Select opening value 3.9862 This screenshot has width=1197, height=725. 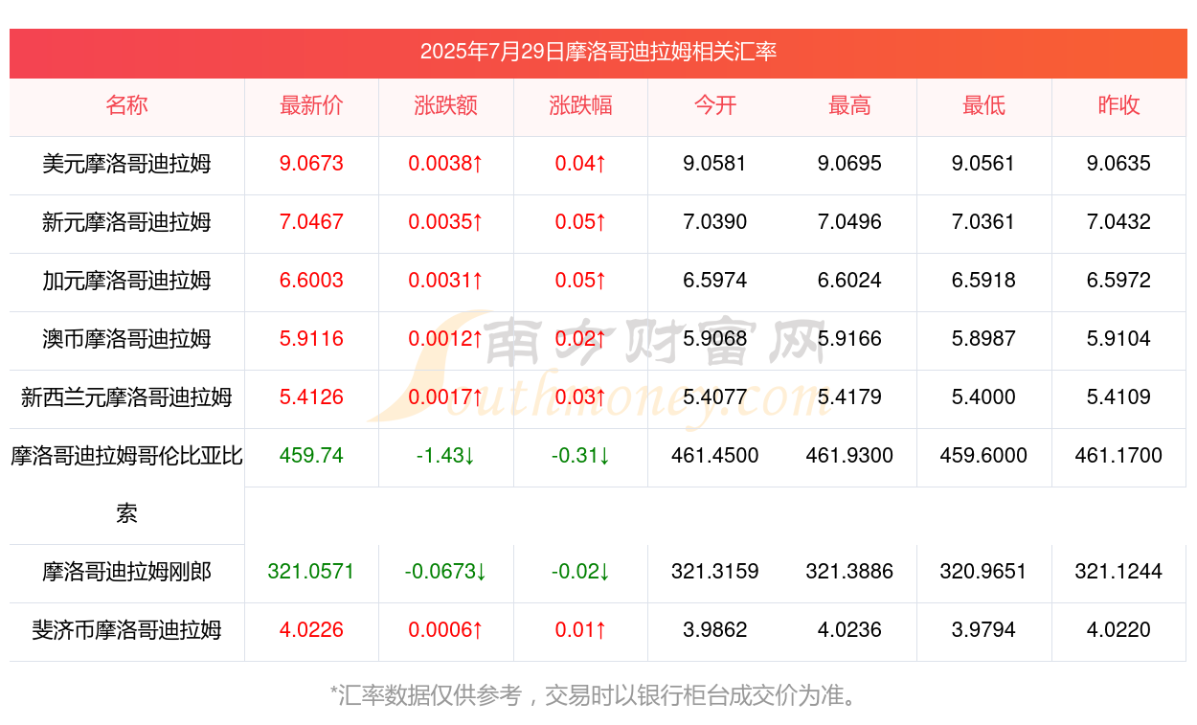click(715, 630)
